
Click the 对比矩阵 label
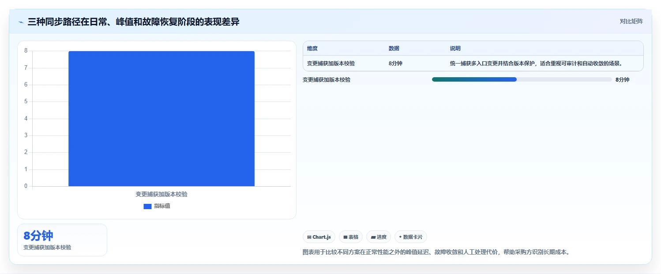[631, 22]
